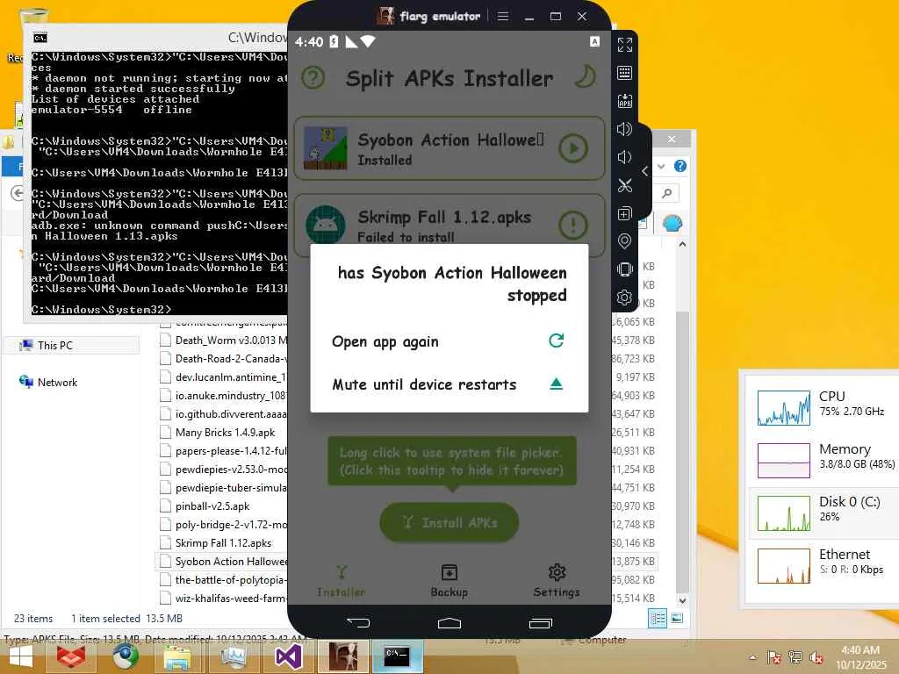Viewport: 899px width, 674px height.
Task: Click the Skrimp Fall error exclamation icon
Action: click(572, 226)
